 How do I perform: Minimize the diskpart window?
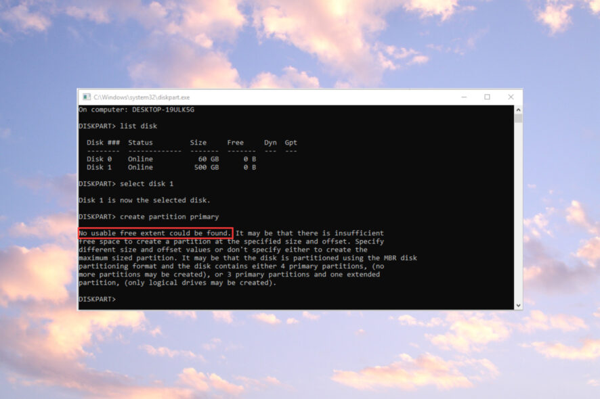click(x=464, y=97)
